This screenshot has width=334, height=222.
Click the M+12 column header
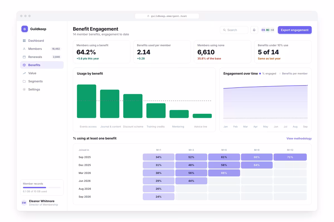click(290, 150)
